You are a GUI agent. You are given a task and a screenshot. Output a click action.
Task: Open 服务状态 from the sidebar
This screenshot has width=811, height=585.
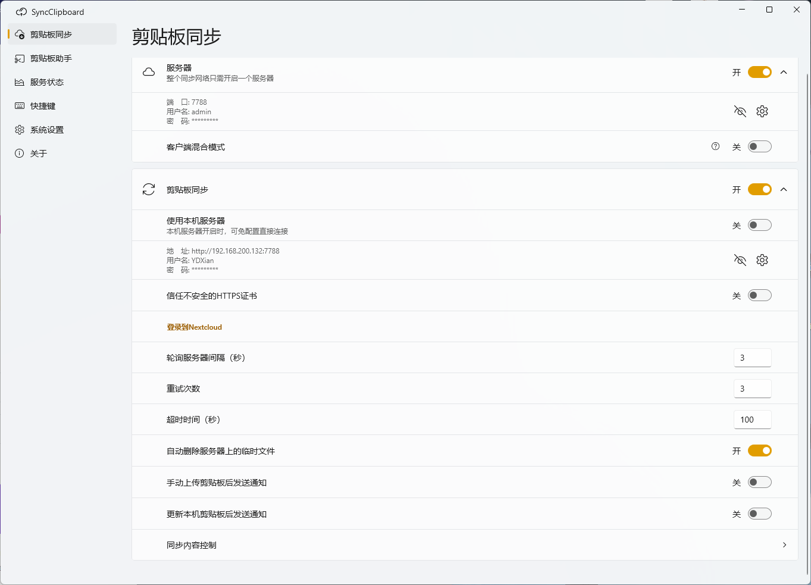click(46, 82)
